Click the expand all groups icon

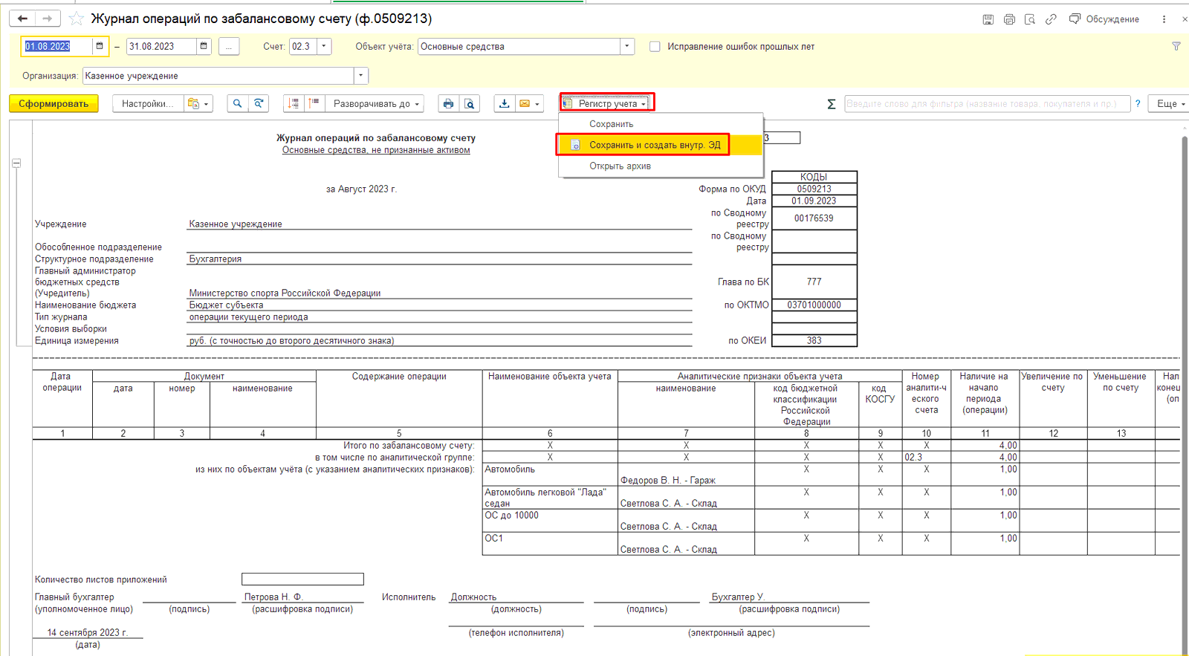[314, 103]
